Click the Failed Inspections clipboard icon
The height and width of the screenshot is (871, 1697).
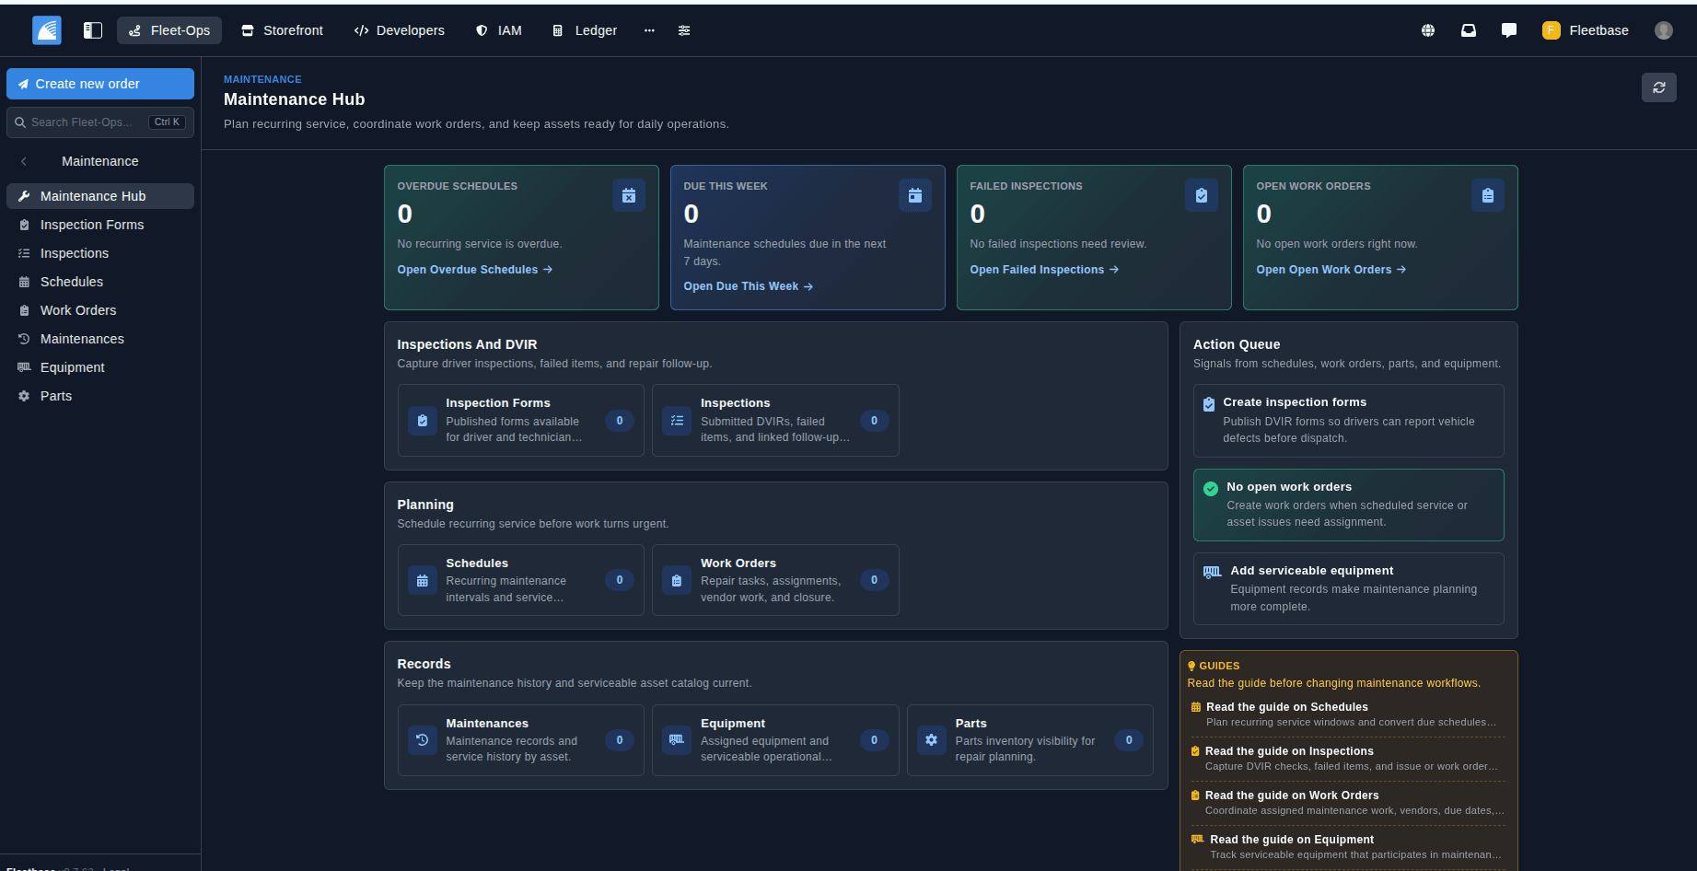click(1202, 195)
